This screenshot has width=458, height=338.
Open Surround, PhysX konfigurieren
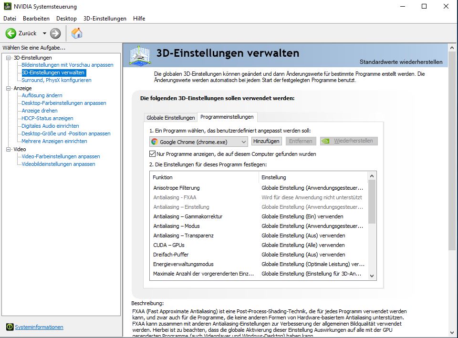coord(56,80)
